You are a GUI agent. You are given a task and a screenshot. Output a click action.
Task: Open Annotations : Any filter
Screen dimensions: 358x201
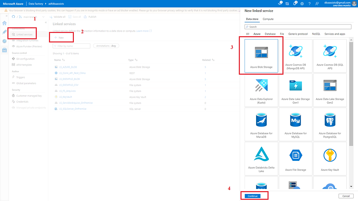pos(106,46)
